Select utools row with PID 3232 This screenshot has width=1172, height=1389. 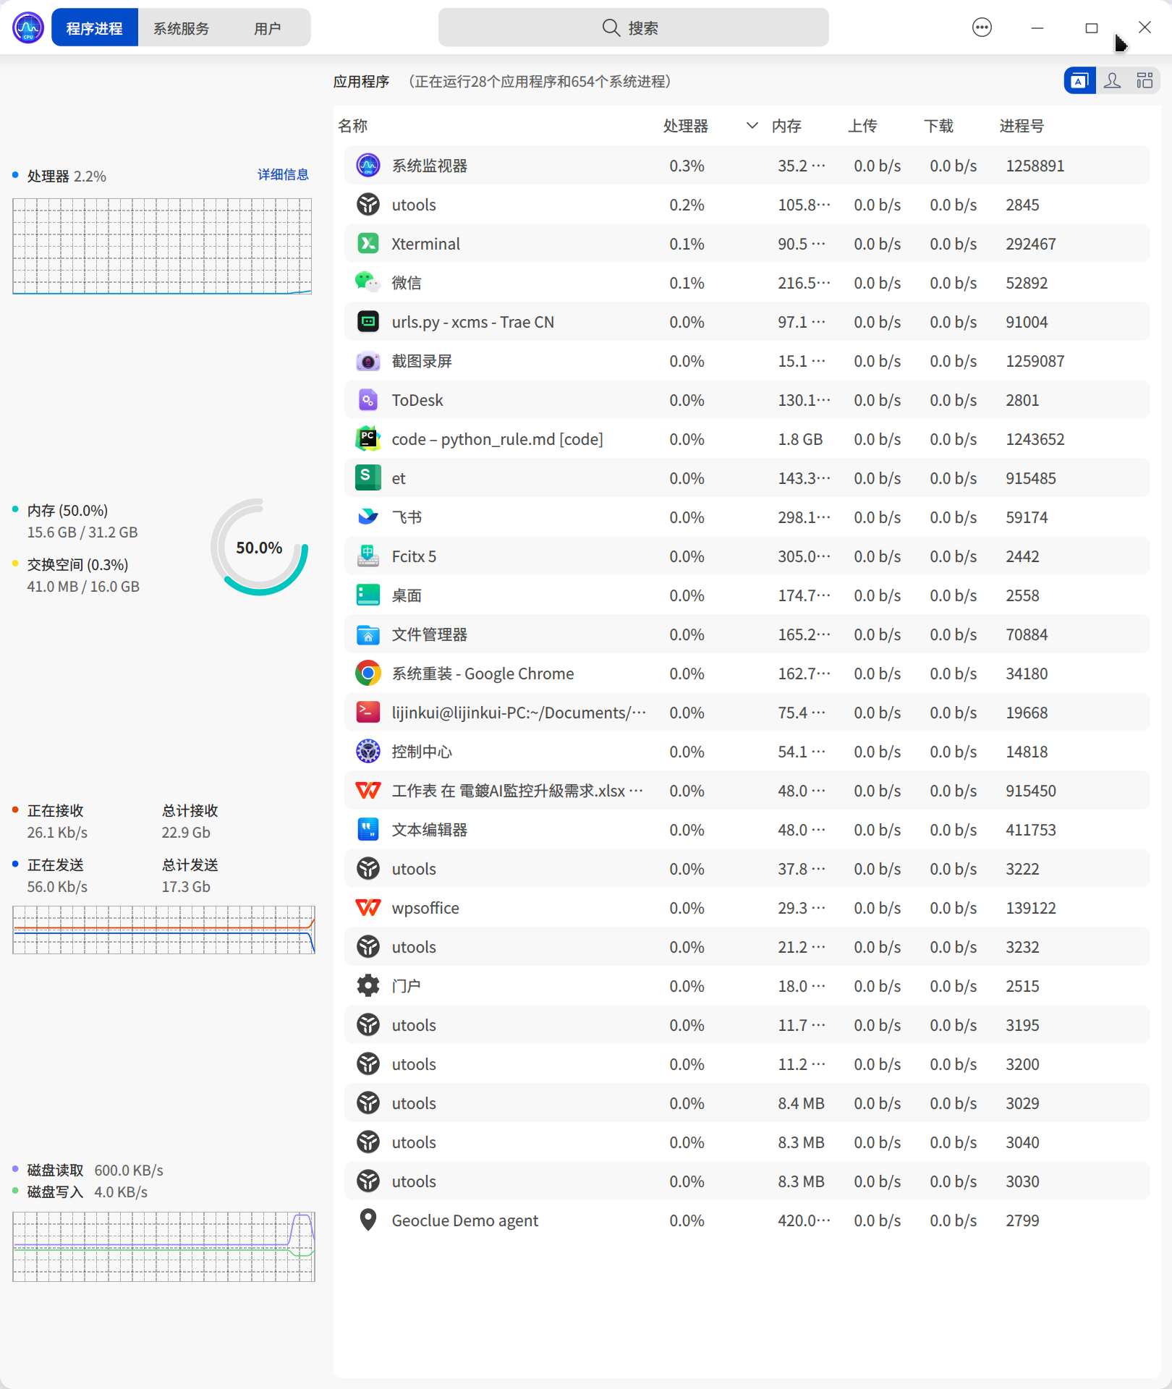pyautogui.click(x=747, y=947)
